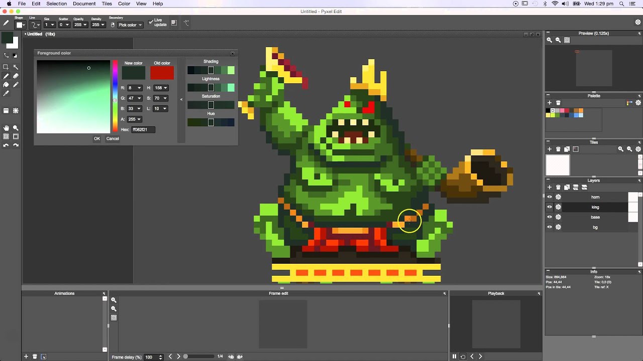Click the Old color red swatch
Viewport: 643px width, 361px height.
162,73
